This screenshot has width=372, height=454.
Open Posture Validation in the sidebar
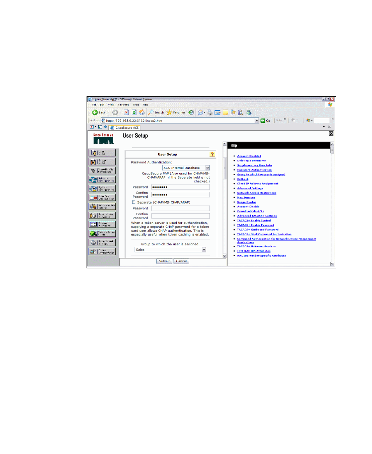pos(102,224)
